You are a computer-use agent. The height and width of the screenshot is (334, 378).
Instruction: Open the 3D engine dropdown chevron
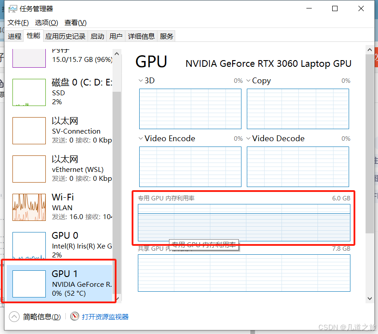coord(141,81)
